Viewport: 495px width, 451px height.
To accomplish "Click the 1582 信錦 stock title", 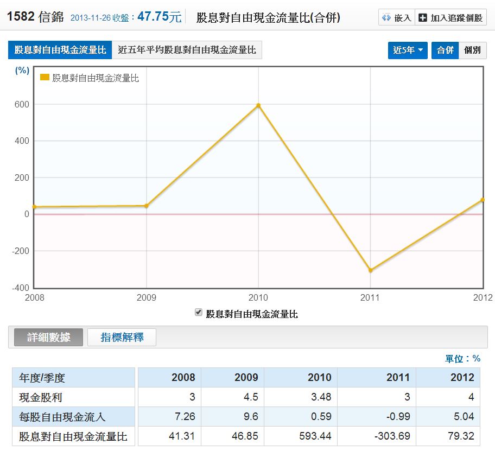I will pyautogui.click(x=36, y=17).
